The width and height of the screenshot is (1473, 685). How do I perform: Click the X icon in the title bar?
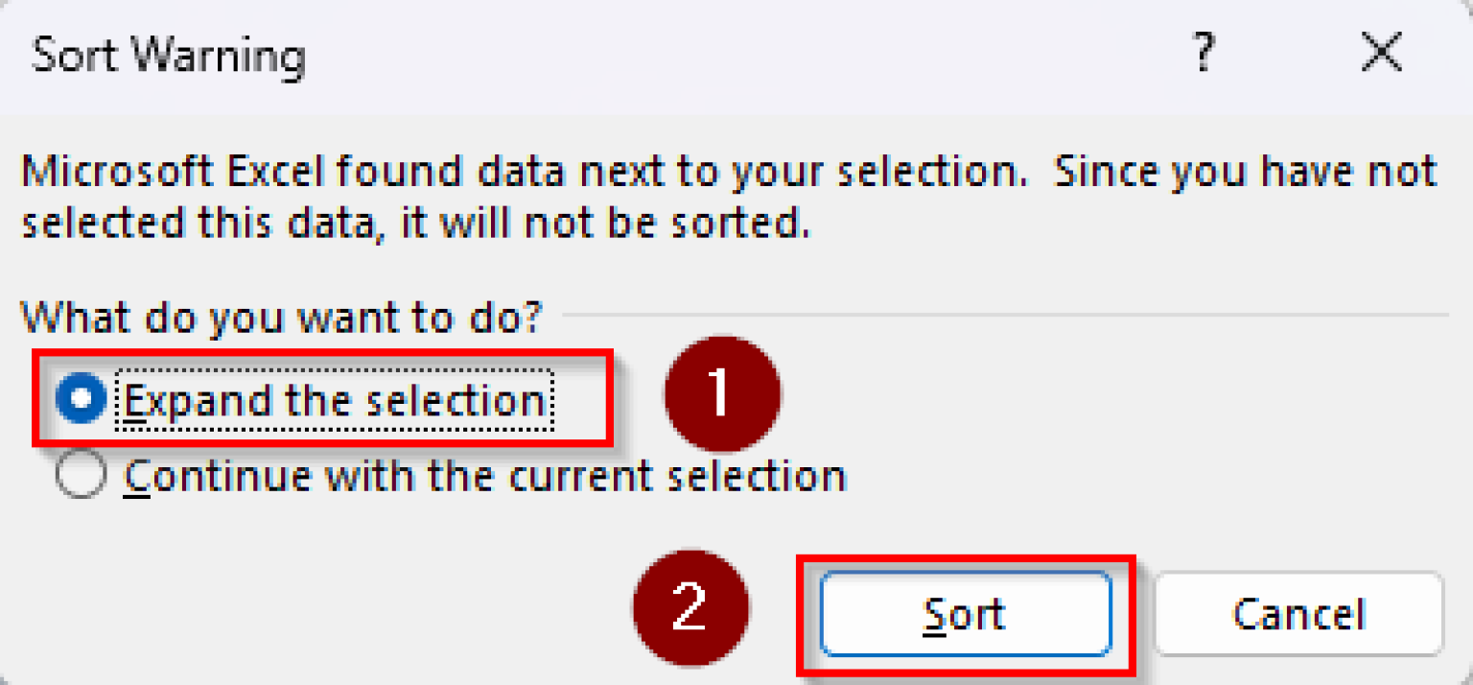tap(1382, 54)
